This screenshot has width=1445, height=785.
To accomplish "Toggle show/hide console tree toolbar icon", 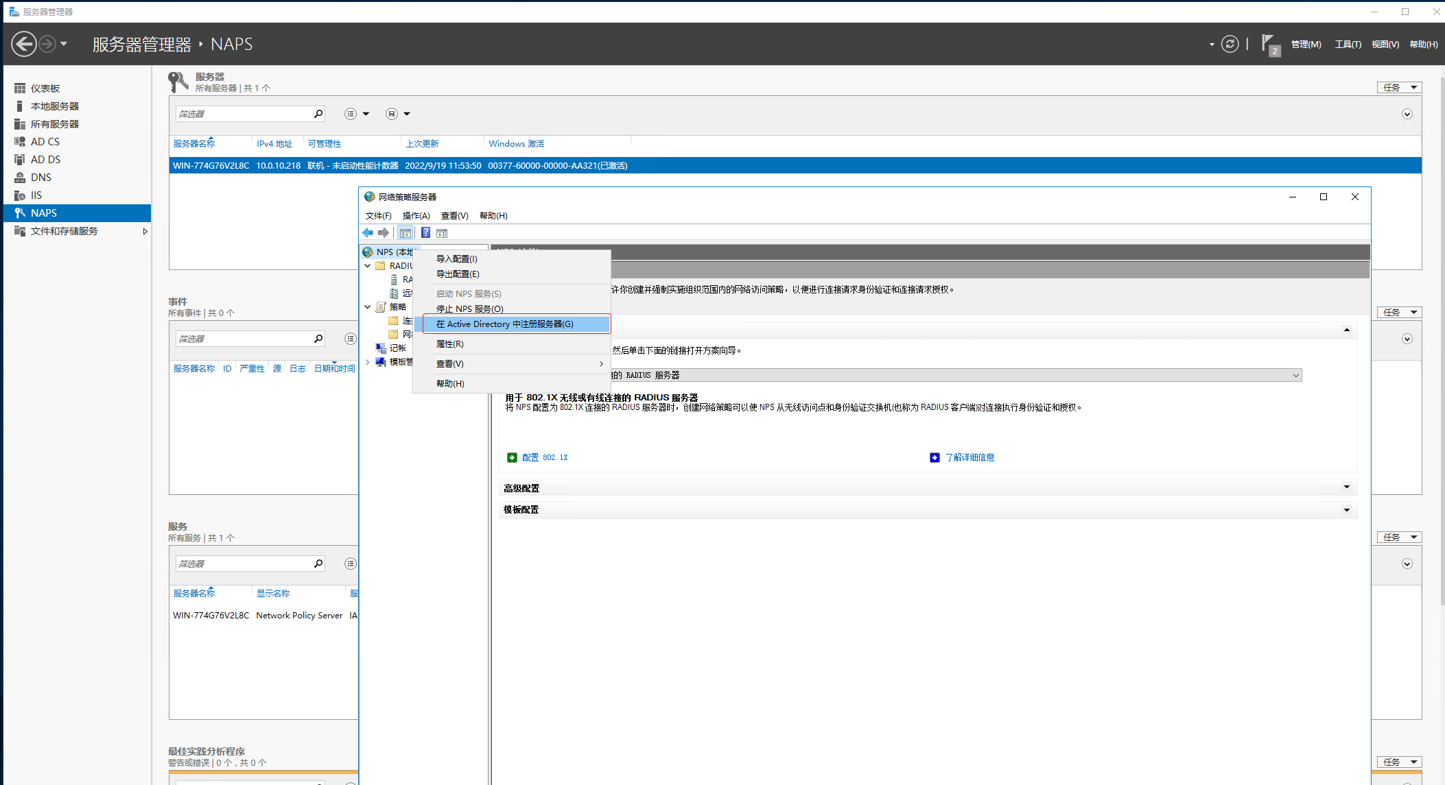I will click(x=406, y=233).
